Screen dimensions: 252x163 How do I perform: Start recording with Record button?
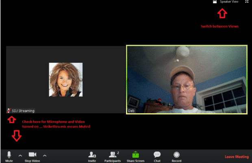click(176, 157)
